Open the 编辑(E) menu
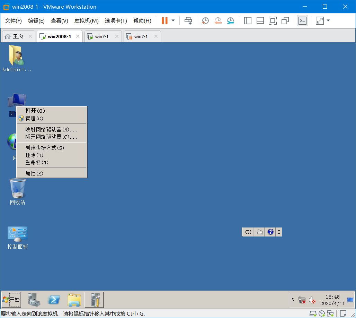Screen dimensions: 356x318 click(x=36, y=21)
